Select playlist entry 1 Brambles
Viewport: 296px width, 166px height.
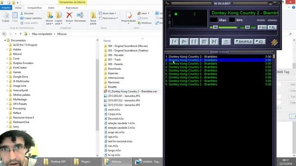point(218,56)
